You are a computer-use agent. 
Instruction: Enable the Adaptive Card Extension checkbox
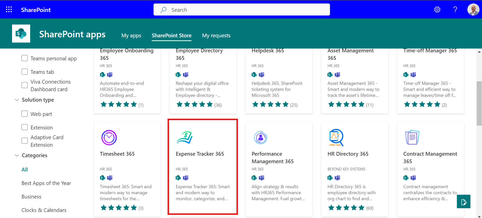pos(25,141)
